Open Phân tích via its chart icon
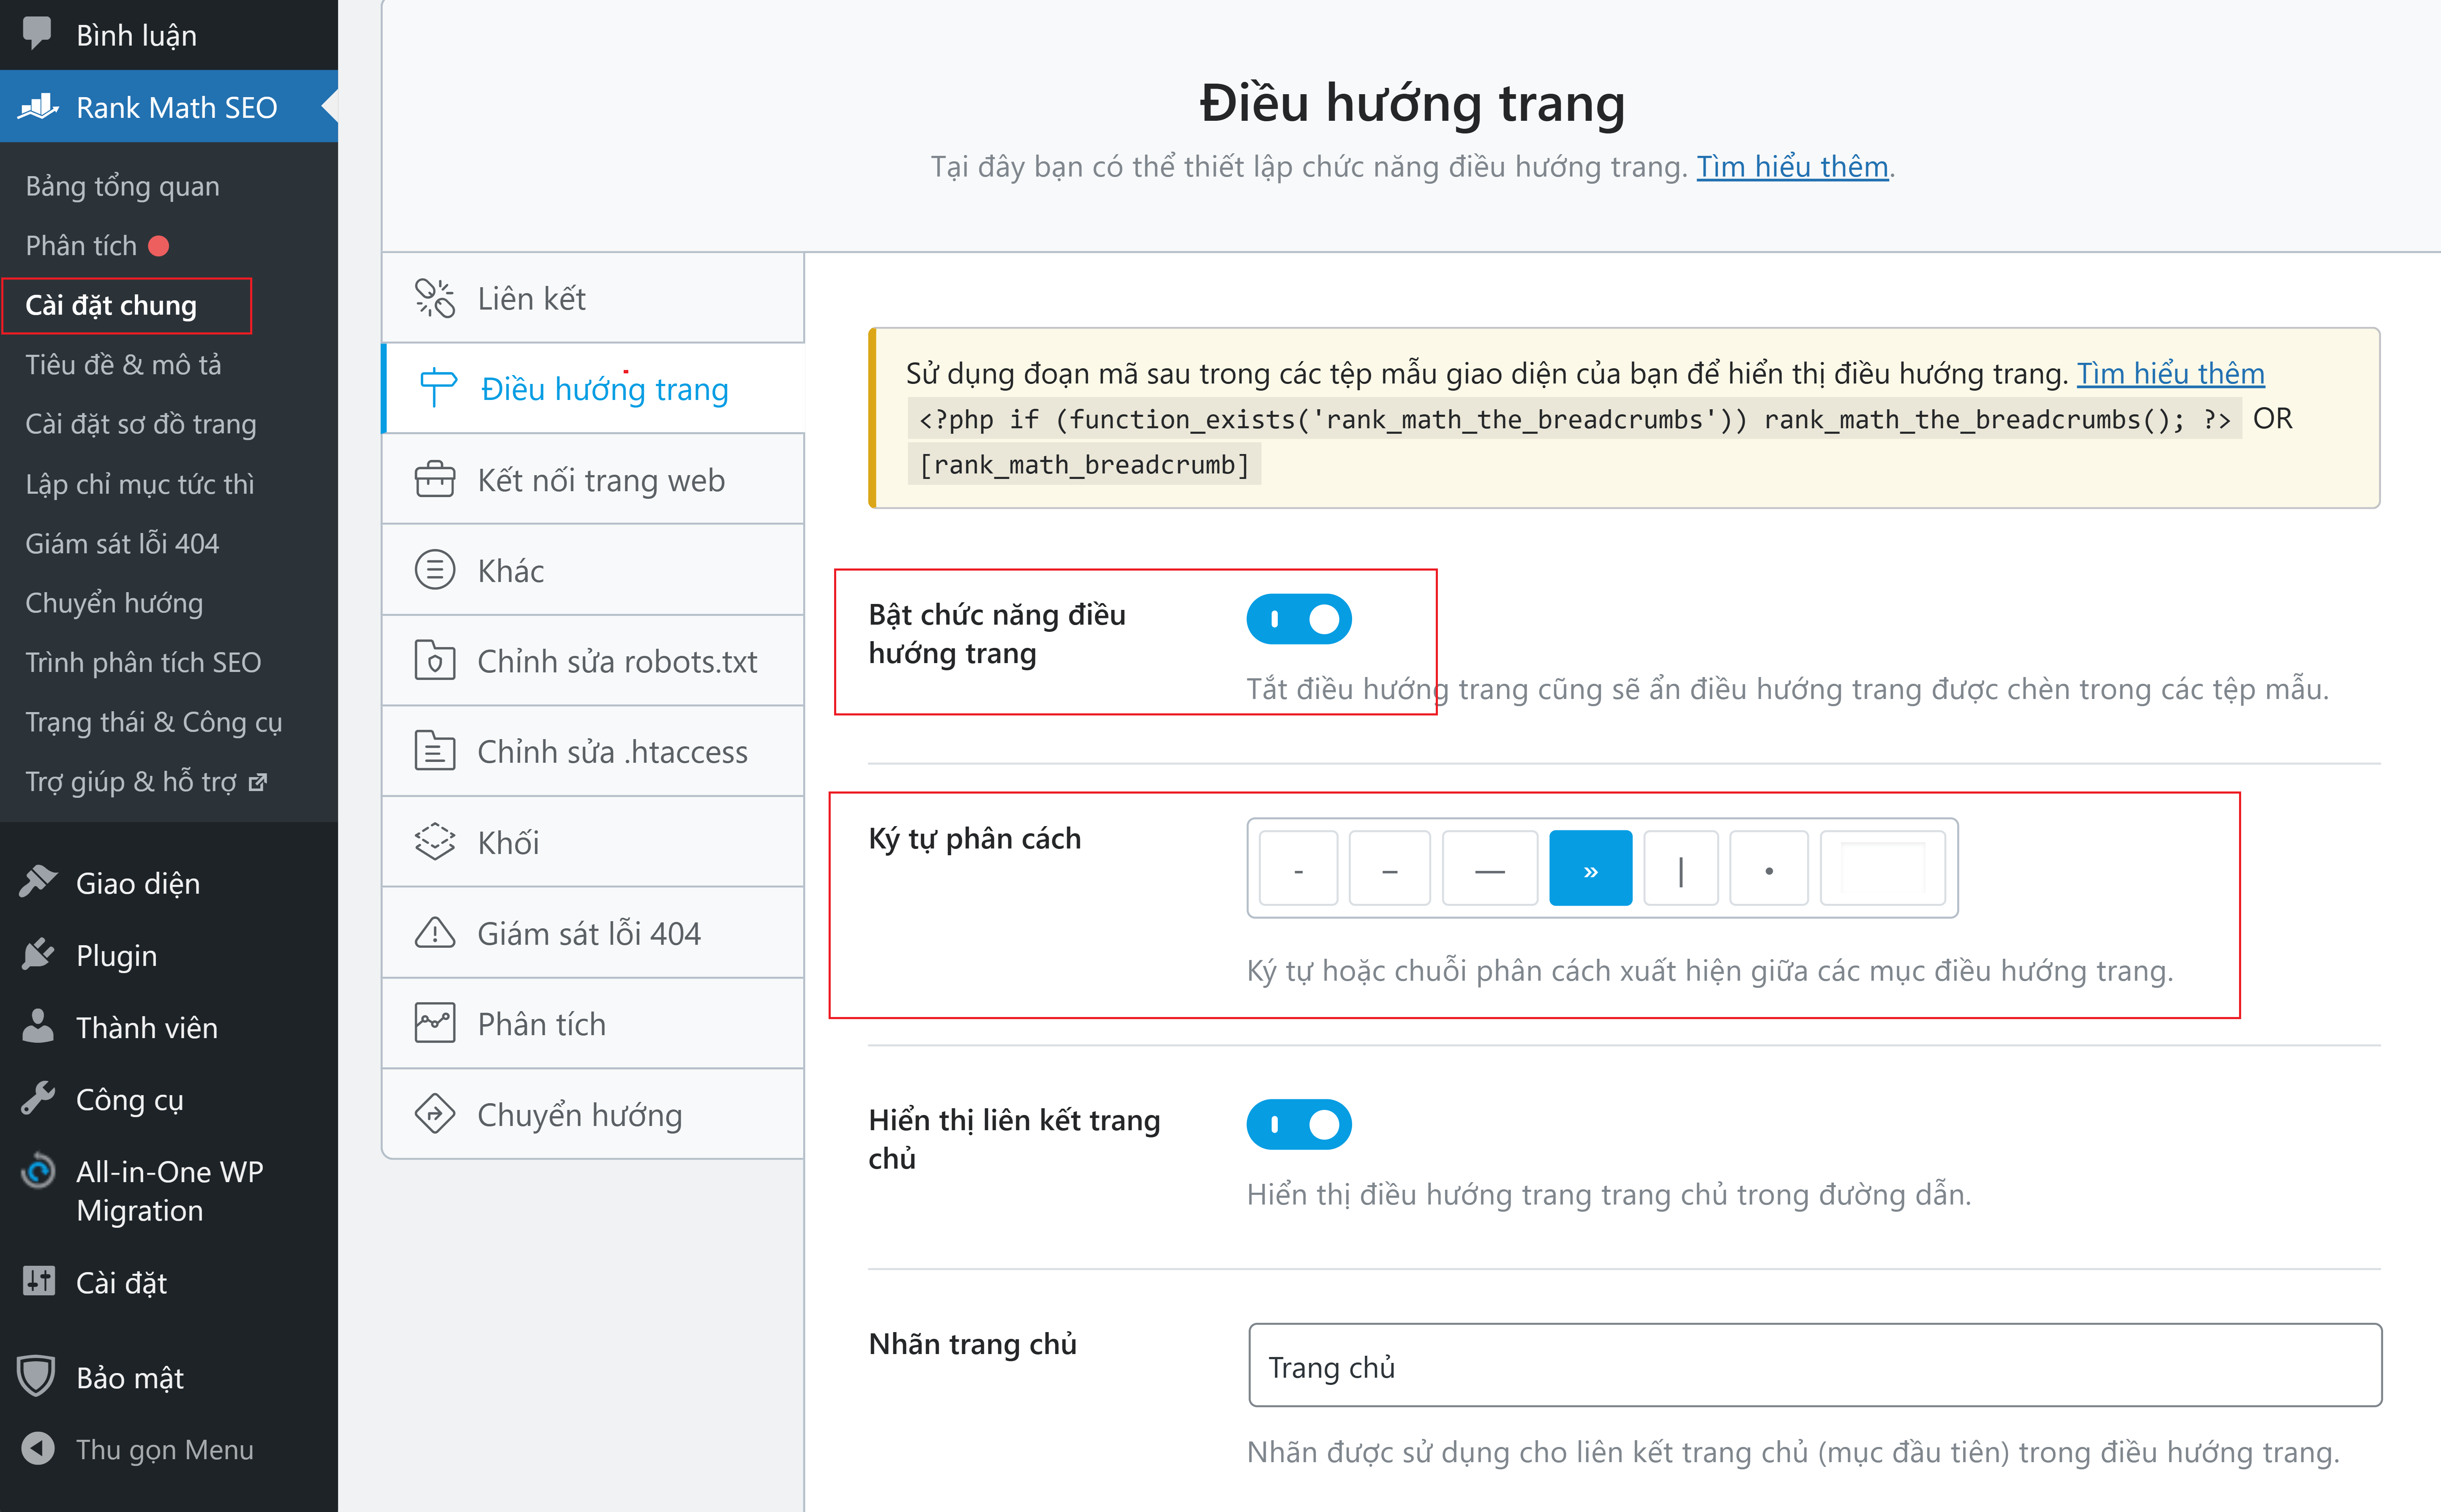Viewport: 2441px width, 1512px height. pos(434,1023)
